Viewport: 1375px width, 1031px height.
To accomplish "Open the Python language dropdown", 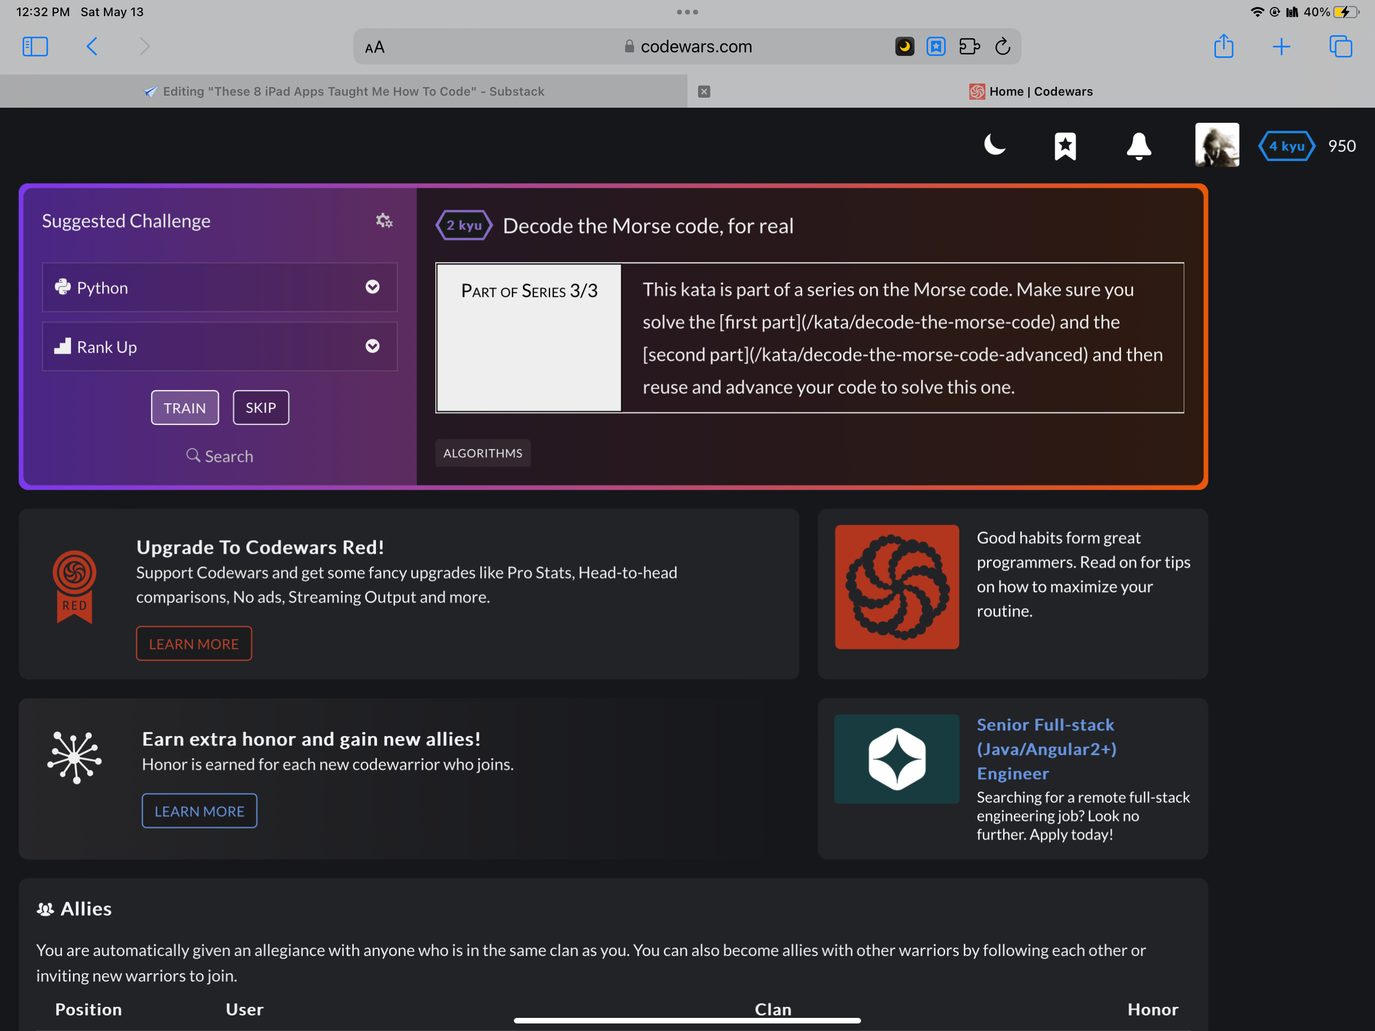I will pyautogui.click(x=219, y=287).
